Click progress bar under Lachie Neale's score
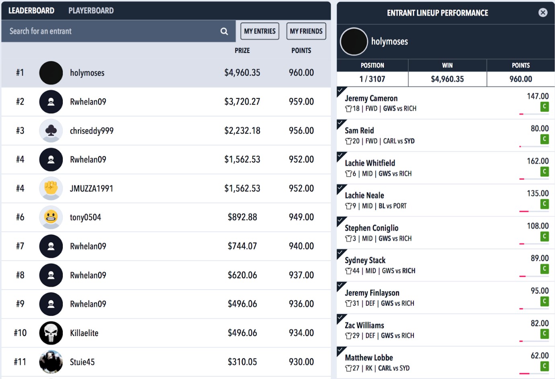This screenshot has height=379, width=555. pos(534,211)
